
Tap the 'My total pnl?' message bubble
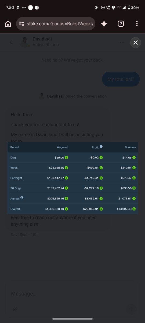pyautogui.click(x=121, y=79)
